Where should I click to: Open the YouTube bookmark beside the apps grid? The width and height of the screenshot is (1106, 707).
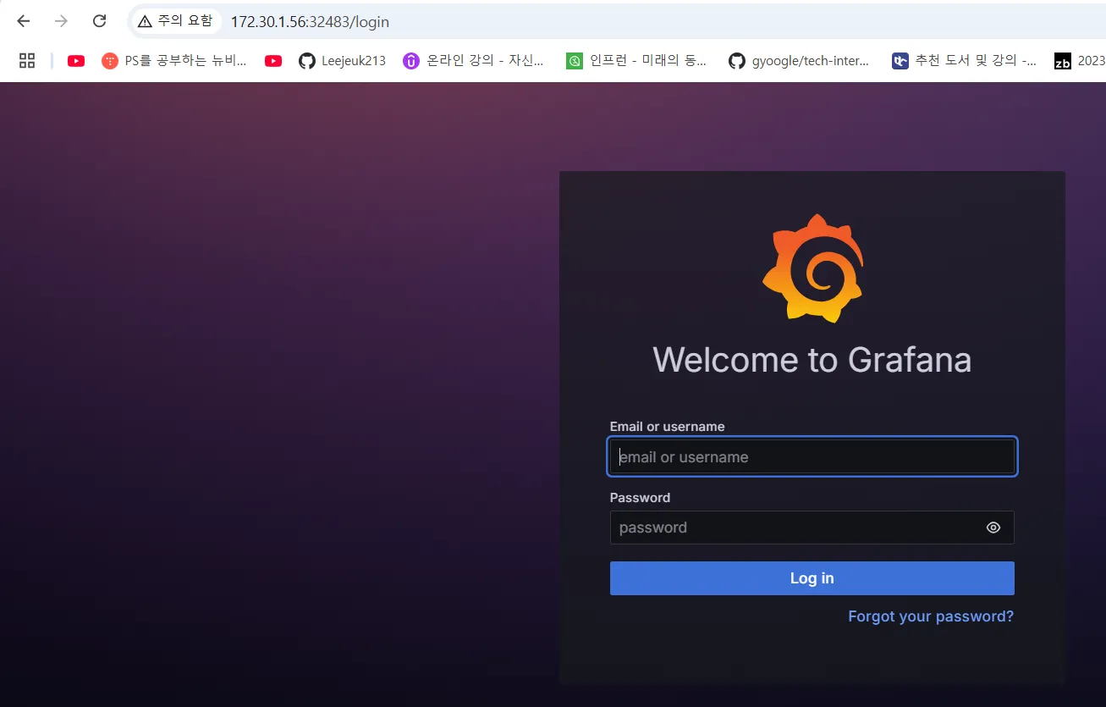tap(76, 61)
